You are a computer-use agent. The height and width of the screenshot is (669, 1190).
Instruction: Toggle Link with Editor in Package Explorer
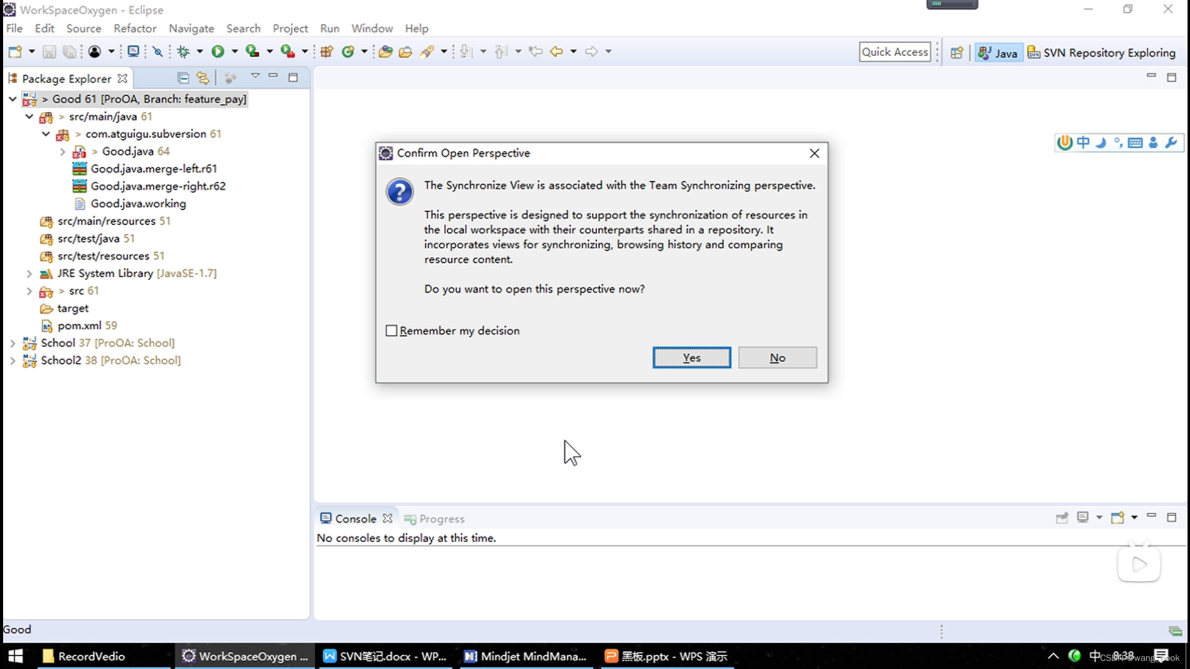[x=203, y=78]
